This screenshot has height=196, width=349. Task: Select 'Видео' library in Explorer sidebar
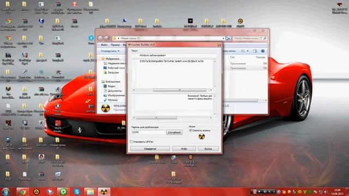click(x=110, y=86)
